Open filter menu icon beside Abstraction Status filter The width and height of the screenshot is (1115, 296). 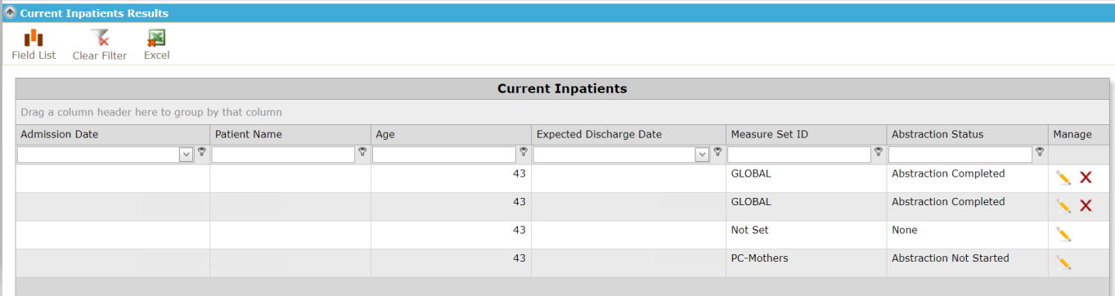pyautogui.click(x=1040, y=152)
